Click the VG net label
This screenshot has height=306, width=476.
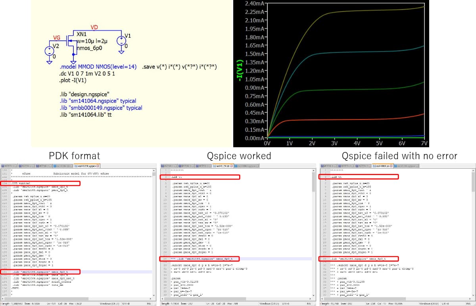[x=57, y=38]
